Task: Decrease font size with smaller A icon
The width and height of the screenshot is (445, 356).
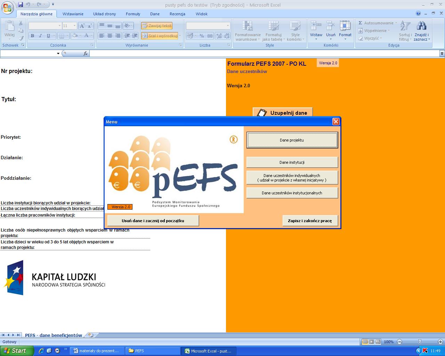Action: (90, 26)
